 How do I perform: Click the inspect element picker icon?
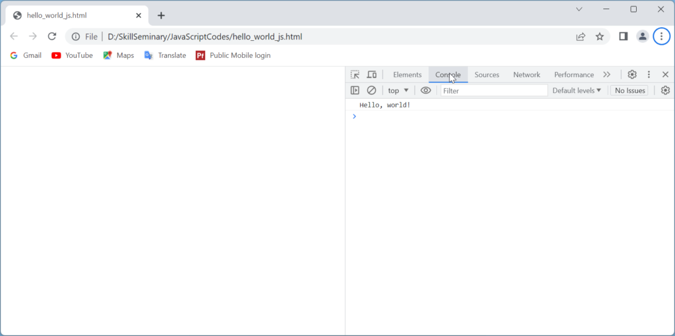click(355, 74)
